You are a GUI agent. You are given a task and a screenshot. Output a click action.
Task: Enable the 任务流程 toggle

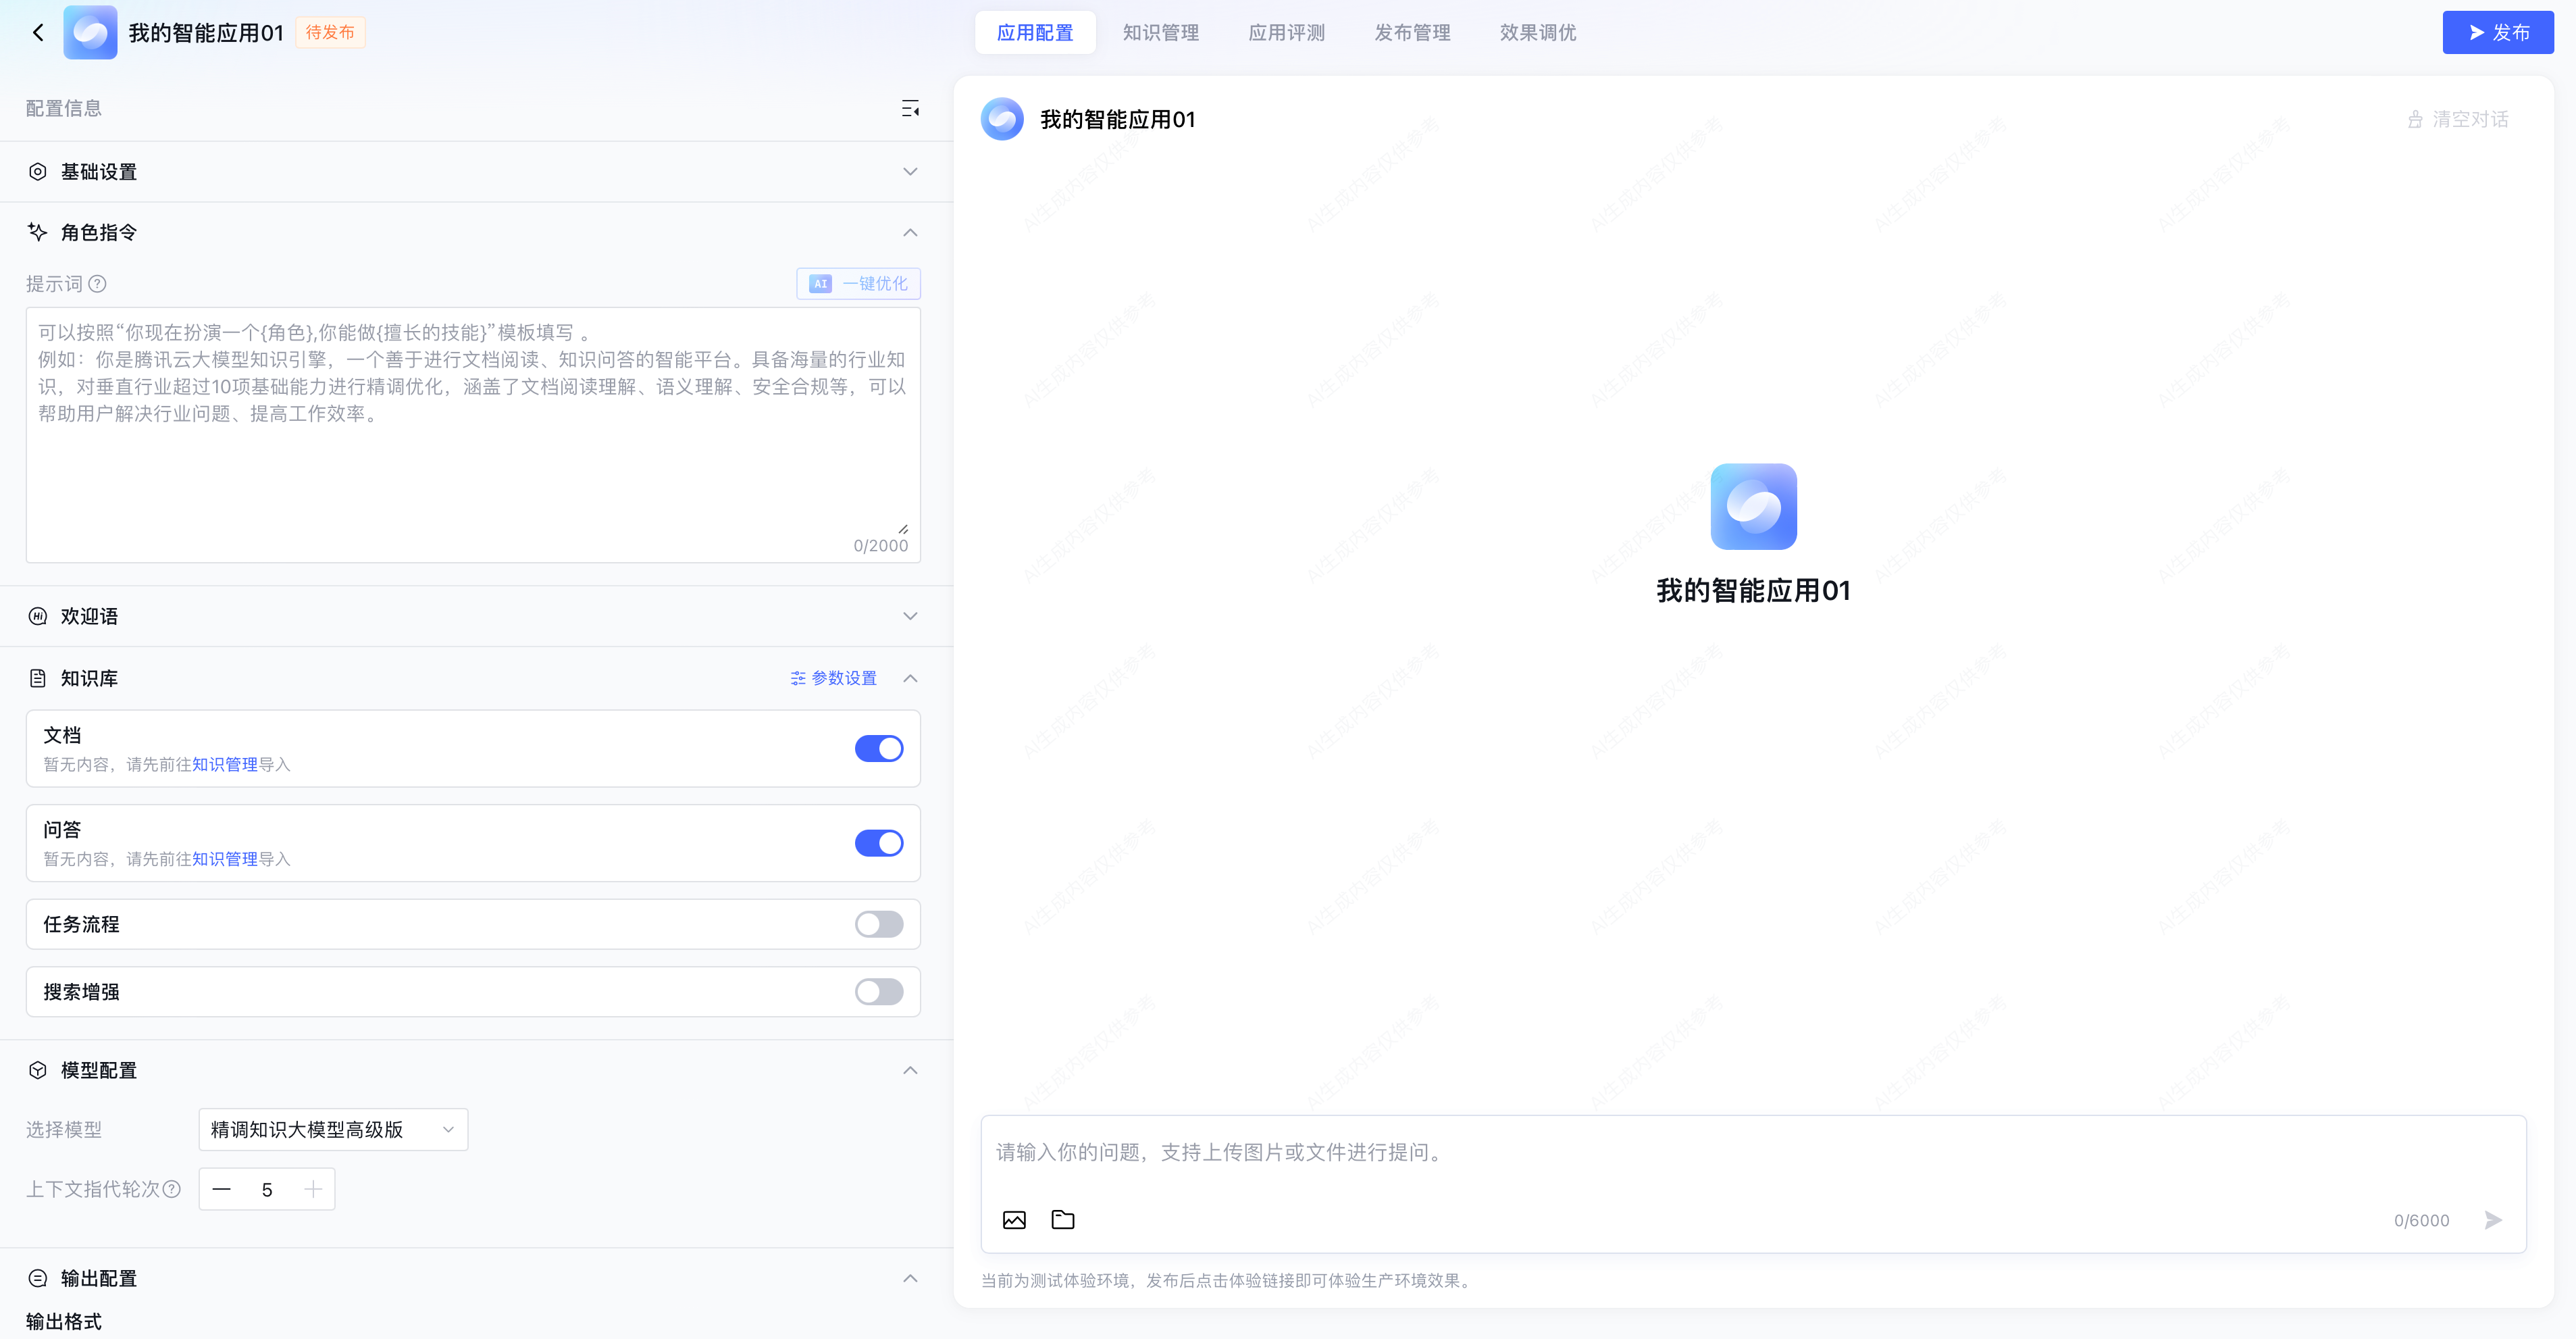[x=878, y=924]
